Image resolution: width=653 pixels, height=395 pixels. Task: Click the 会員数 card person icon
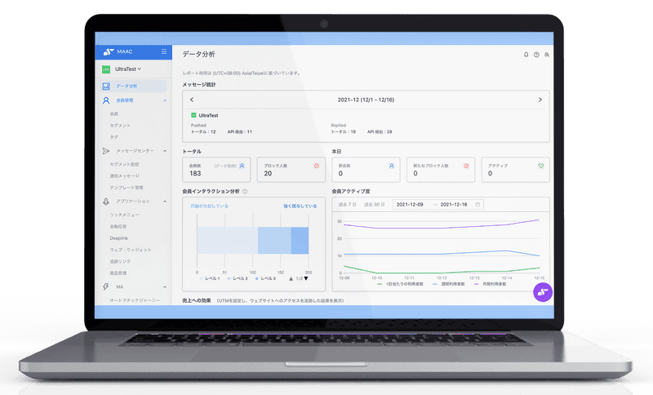[x=242, y=166]
